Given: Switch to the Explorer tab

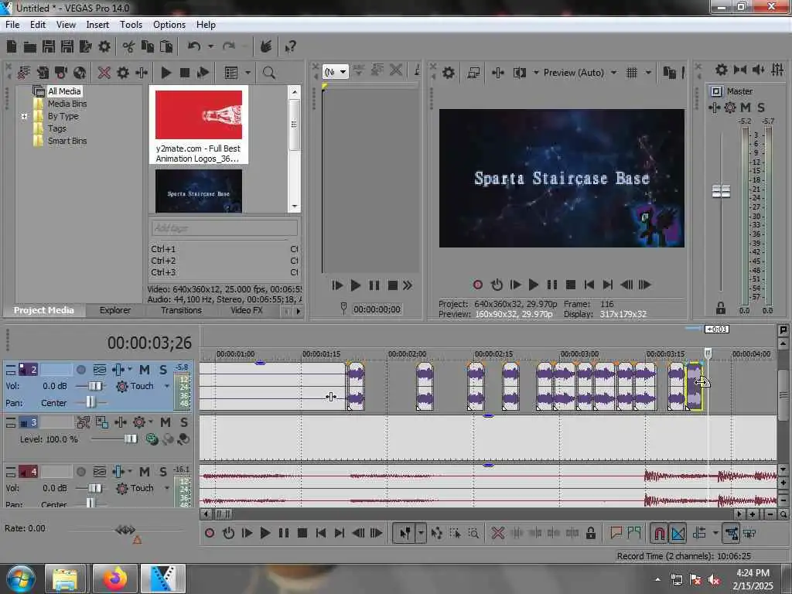Looking at the screenshot, I should 114,310.
